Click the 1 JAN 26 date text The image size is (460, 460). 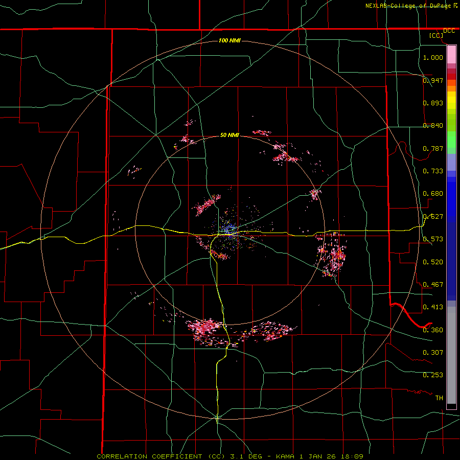(x=318, y=456)
